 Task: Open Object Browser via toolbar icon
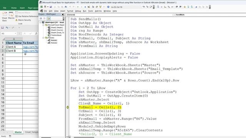(100, 7)
